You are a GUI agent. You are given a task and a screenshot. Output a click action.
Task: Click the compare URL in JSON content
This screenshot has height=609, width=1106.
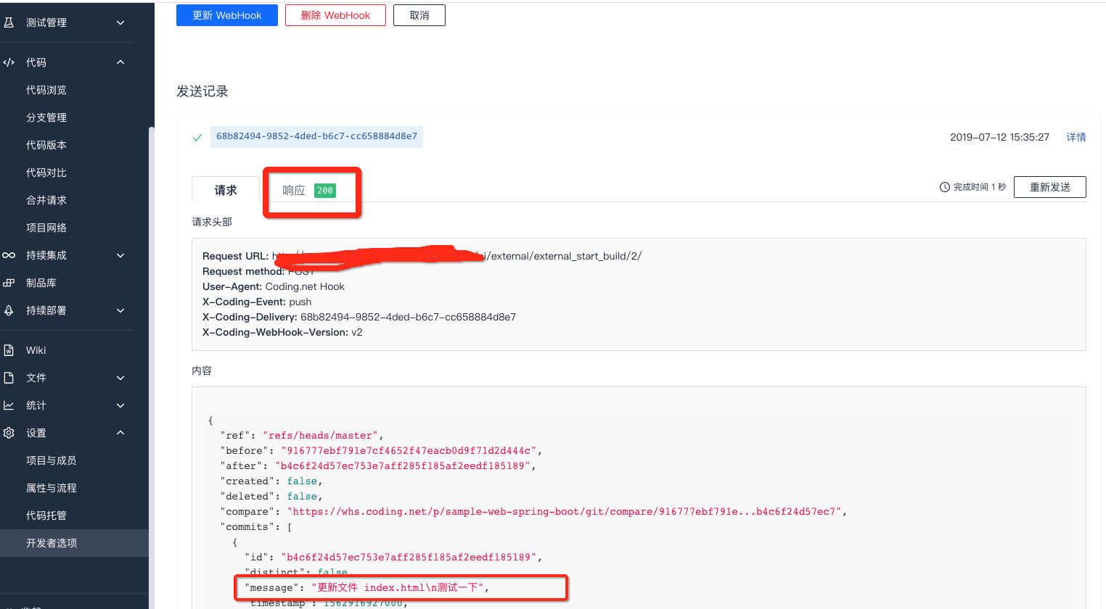coord(565,512)
